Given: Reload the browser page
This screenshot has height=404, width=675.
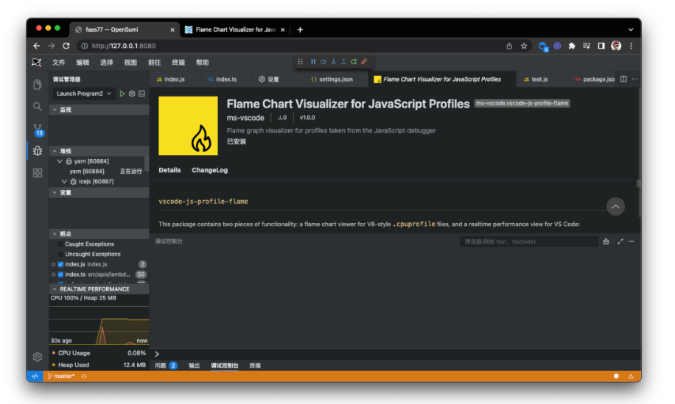Looking at the screenshot, I should [x=66, y=46].
